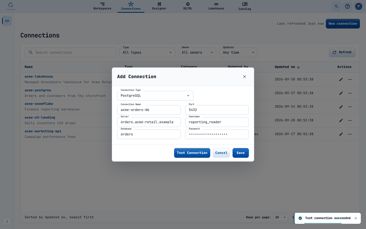
Task: Open more actions for acme-postgres
Action: (x=350, y=93)
